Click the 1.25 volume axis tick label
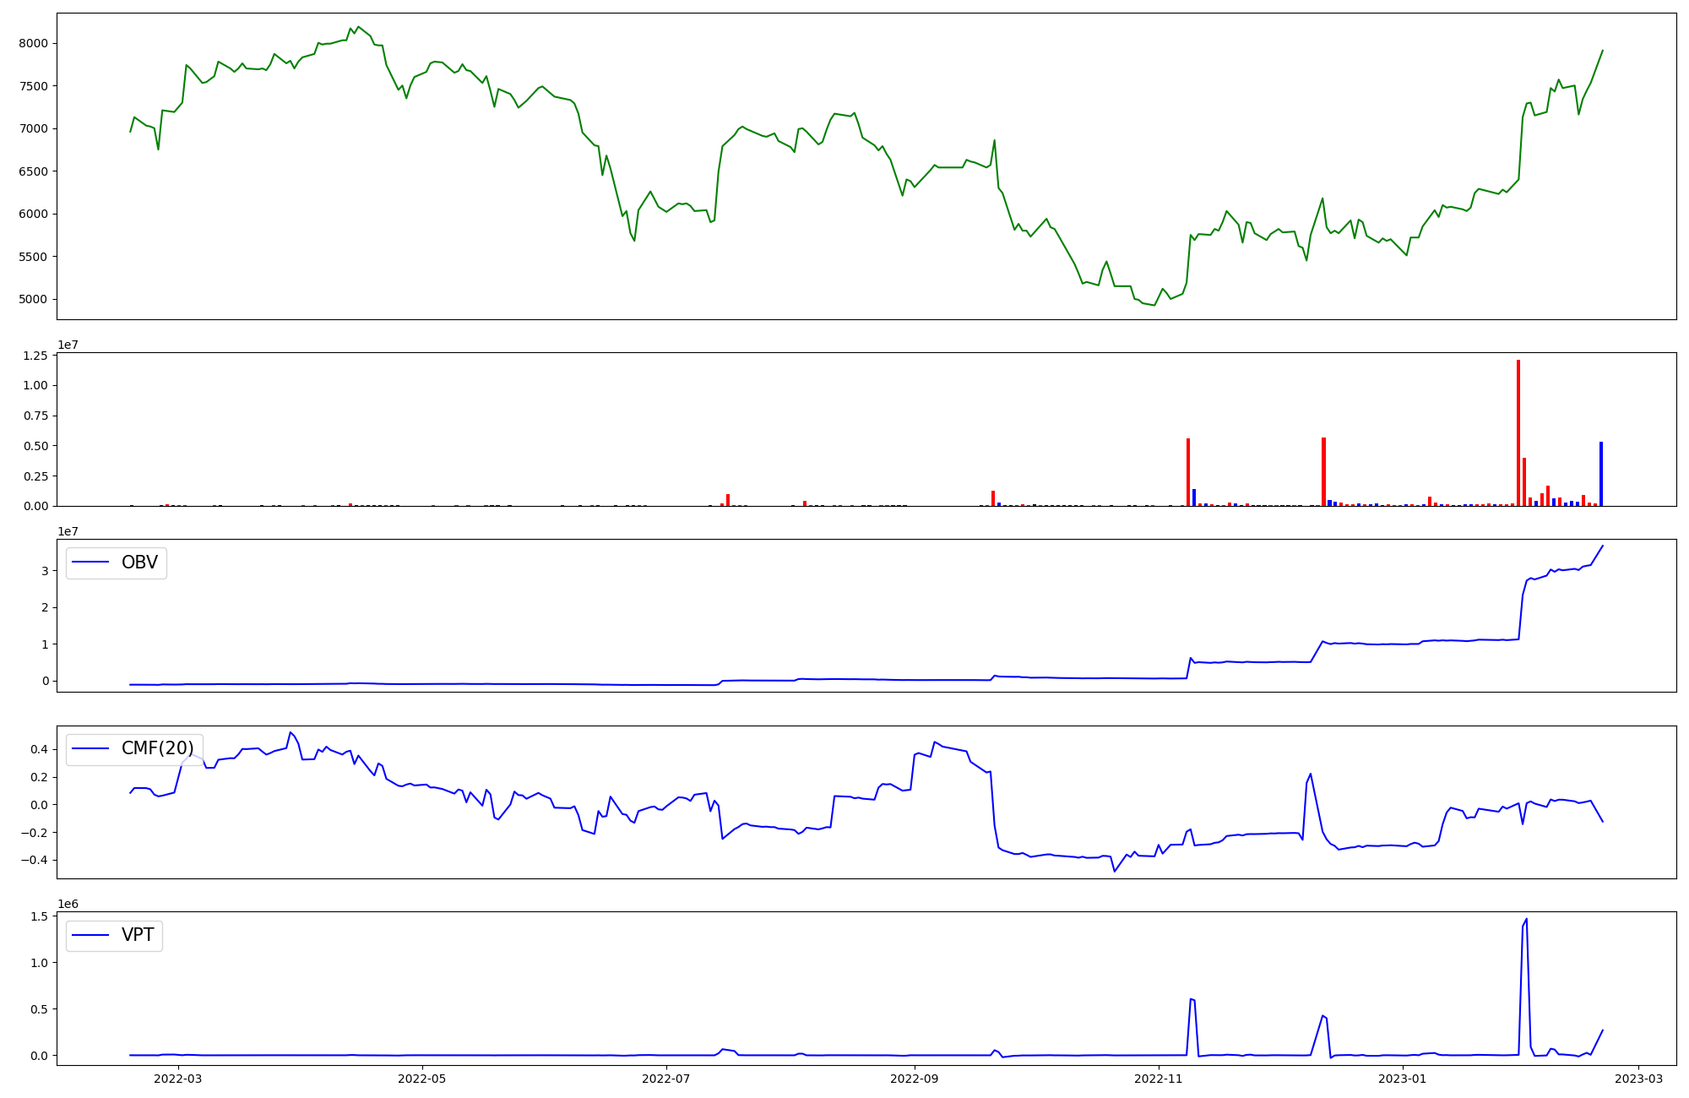Screen dimensions: 1689x1098 (35, 356)
